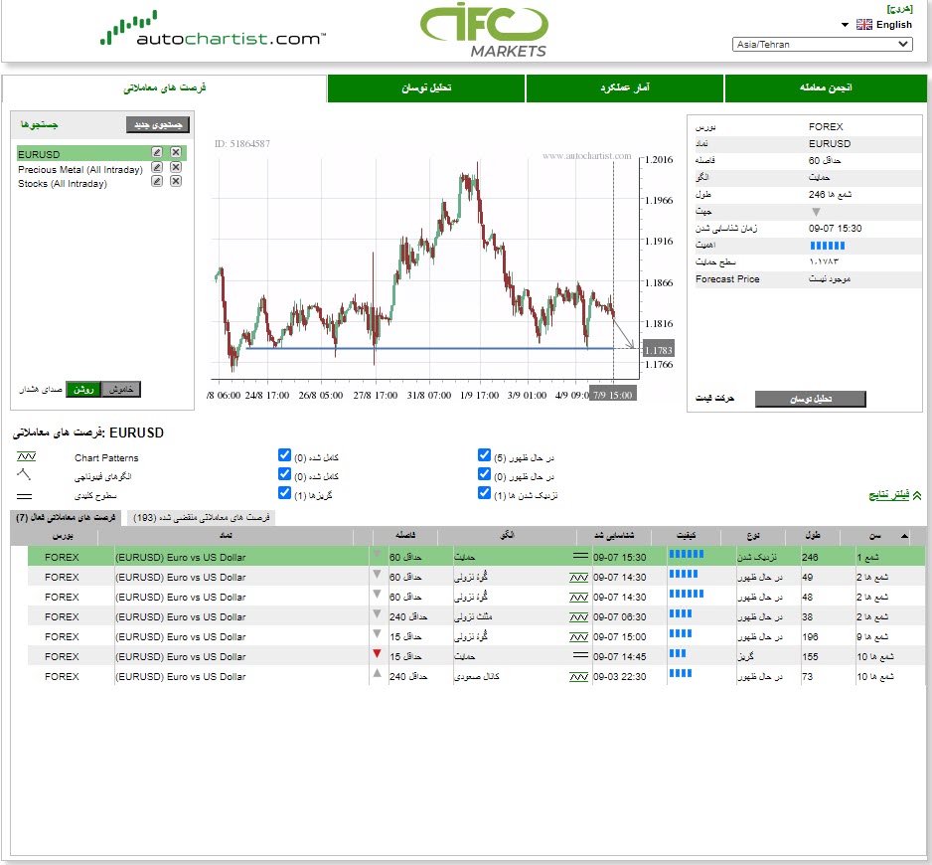Open the Asia/Tehran timezone dropdown

[823, 44]
